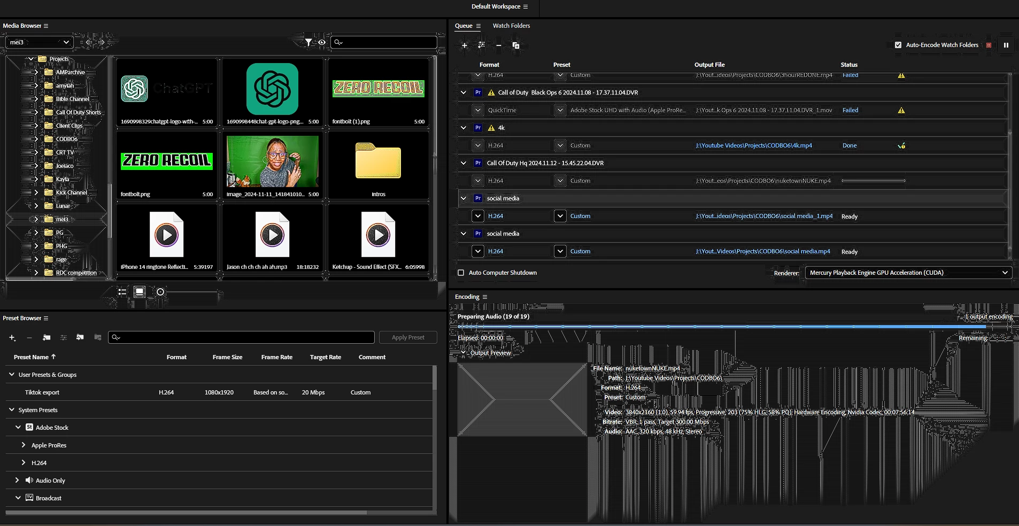
Task: Pause the queue encoding
Action: (1006, 45)
